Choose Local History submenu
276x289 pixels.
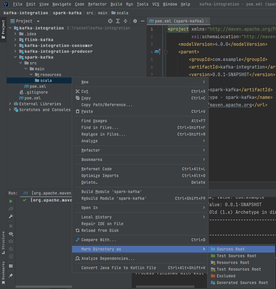(140, 217)
